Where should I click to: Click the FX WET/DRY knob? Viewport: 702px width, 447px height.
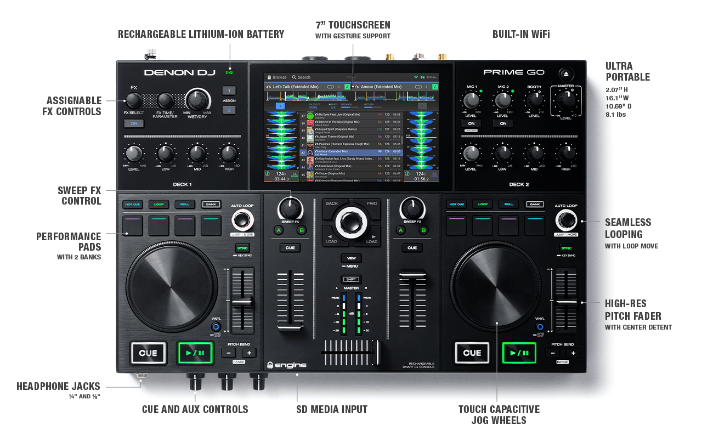click(197, 99)
